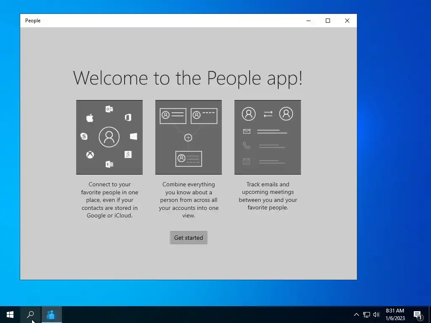Close the People window
431x323 pixels.
pos(347,21)
